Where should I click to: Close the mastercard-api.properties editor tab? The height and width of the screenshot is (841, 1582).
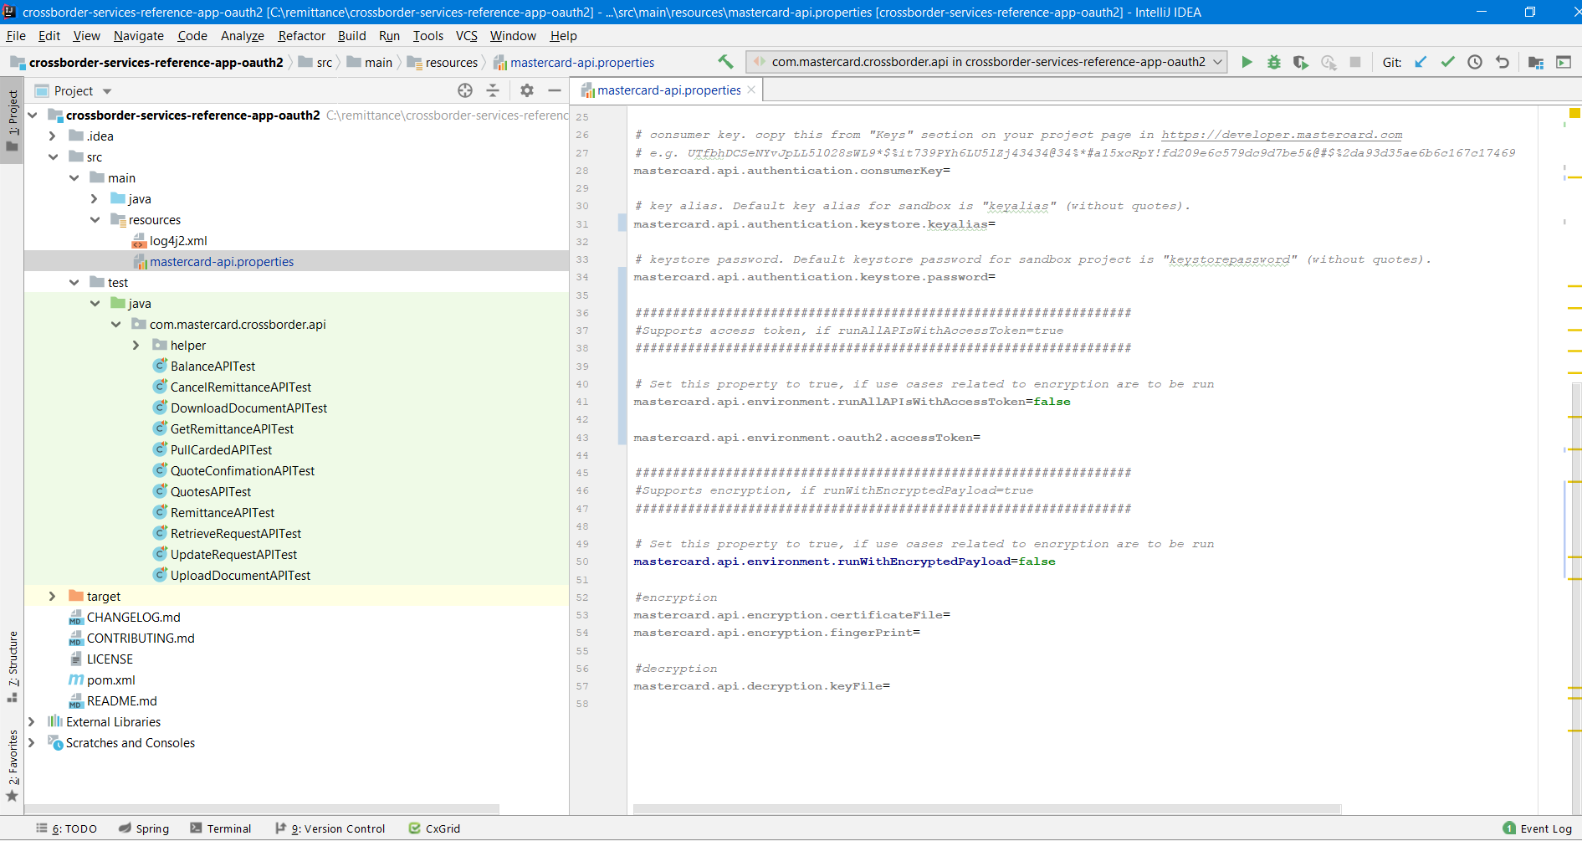coord(751,90)
